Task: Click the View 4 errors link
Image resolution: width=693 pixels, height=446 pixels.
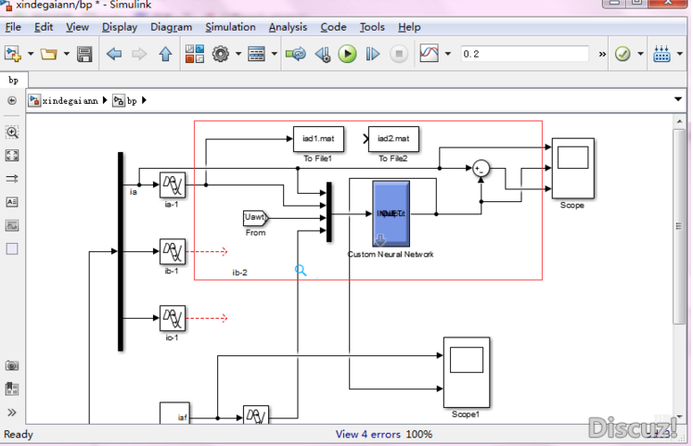Action: [368, 434]
